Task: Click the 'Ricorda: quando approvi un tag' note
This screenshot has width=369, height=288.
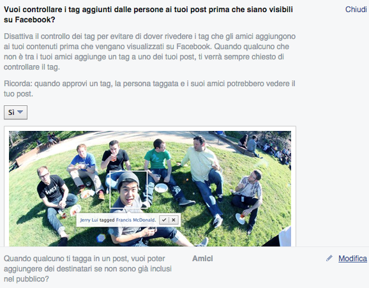Action: (149, 89)
